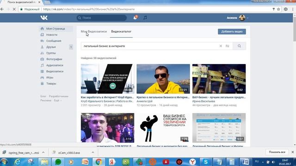Click the Реклама footer link

(46, 101)
